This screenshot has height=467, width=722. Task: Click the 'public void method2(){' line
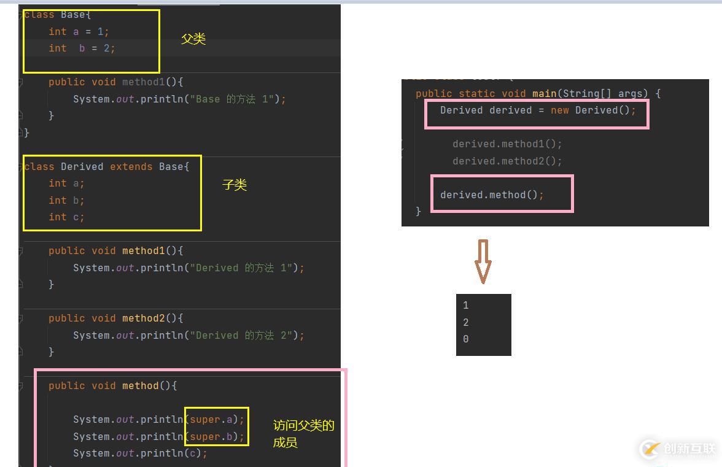tap(116, 318)
